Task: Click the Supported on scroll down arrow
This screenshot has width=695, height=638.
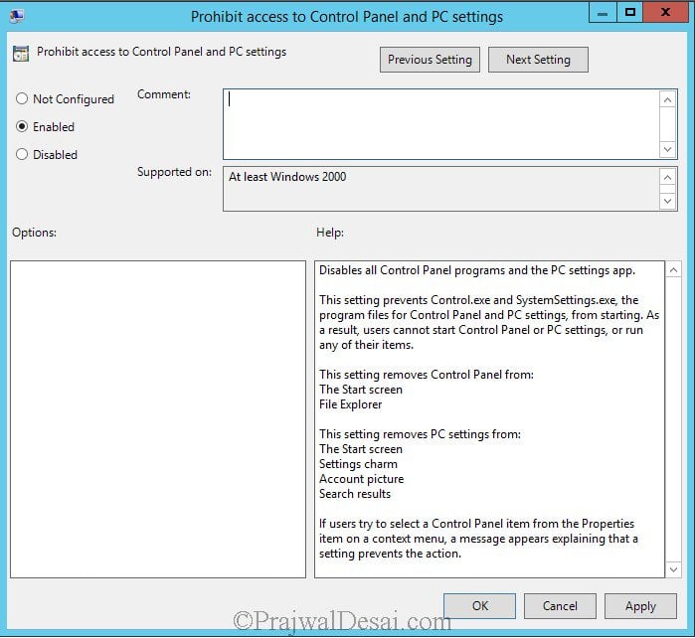Action: coord(667,201)
